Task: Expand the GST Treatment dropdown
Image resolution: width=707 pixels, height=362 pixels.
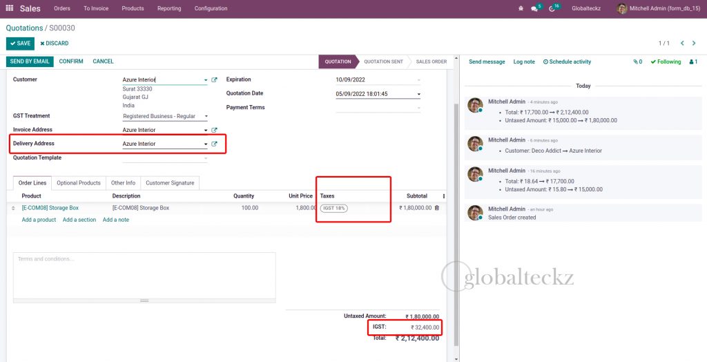Action: [206, 116]
